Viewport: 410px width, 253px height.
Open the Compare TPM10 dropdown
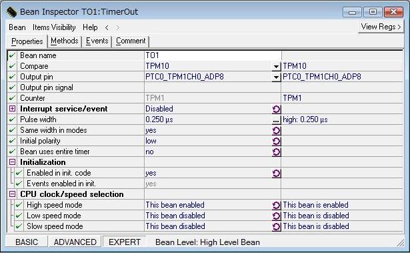coord(276,67)
